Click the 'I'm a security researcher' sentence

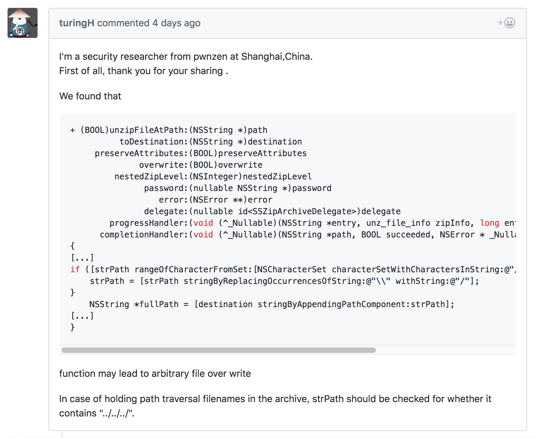pos(186,56)
